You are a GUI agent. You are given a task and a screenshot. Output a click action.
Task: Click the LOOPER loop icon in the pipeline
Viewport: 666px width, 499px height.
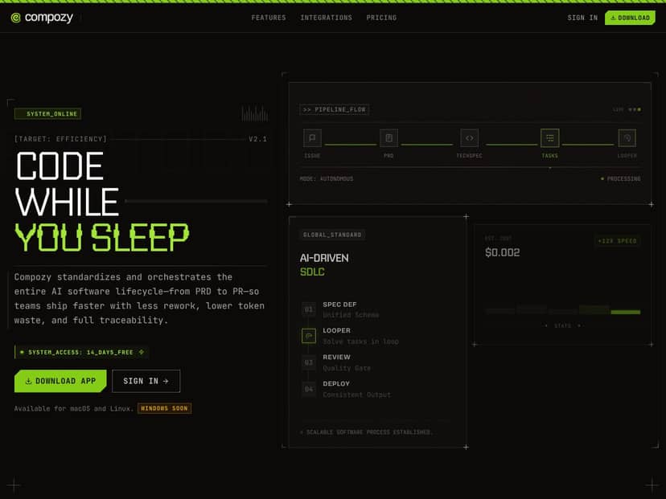point(627,137)
